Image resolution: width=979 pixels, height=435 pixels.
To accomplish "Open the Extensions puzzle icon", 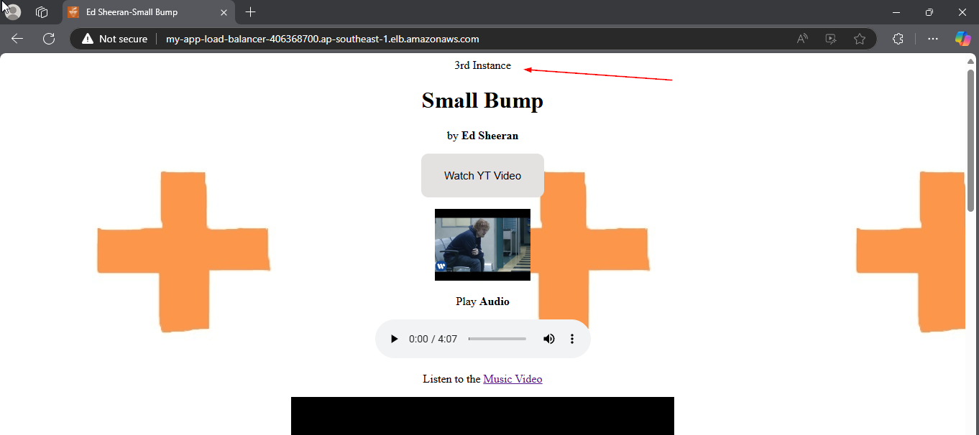I will point(898,39).
